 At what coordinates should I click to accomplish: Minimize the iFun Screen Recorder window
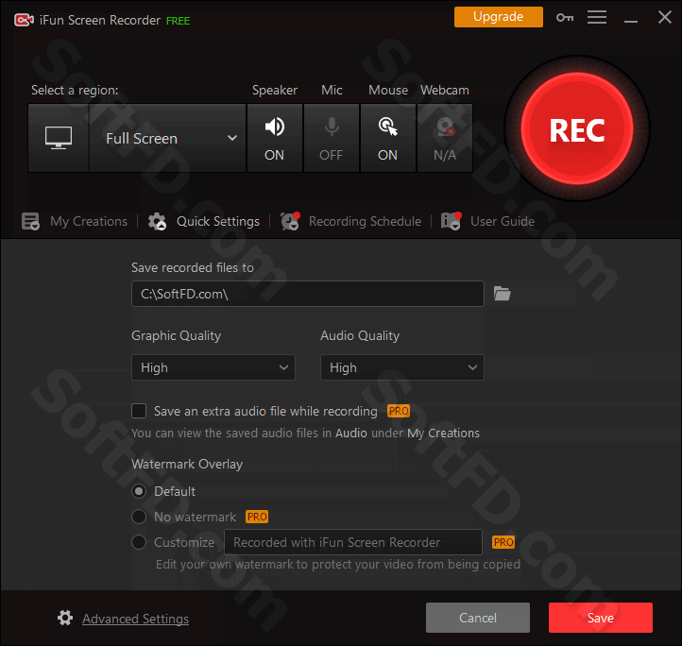pyautogui.click(x=631, y=20)
